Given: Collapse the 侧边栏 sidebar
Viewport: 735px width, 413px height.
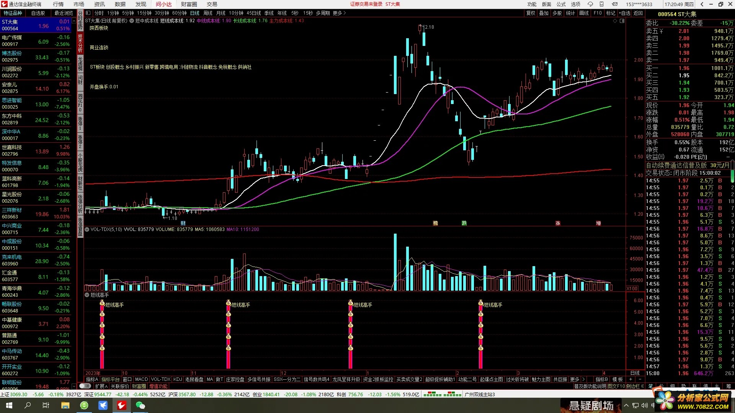Looking at the screenshot, I should coord(635,386).
